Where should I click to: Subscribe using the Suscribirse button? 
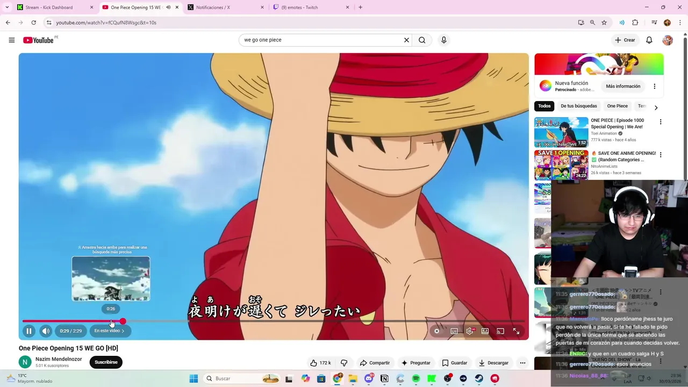pyautogui.click(x=106, y=362)
